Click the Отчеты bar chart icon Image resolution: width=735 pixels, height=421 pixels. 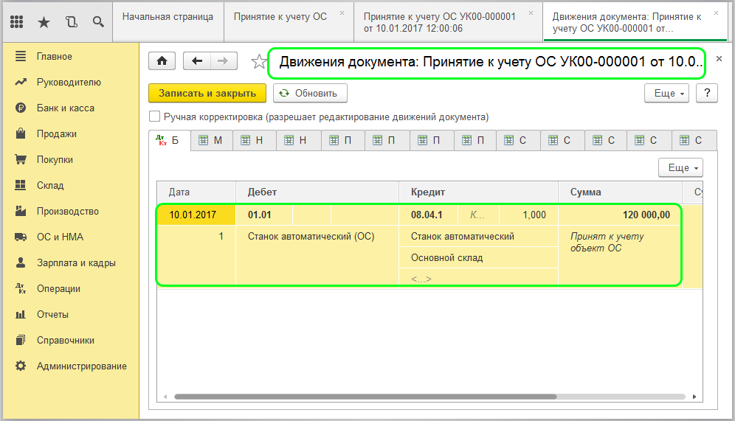tap(21, 314)
